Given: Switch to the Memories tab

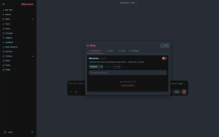Looking at the screenshot, I should click(x=95, y=51).
